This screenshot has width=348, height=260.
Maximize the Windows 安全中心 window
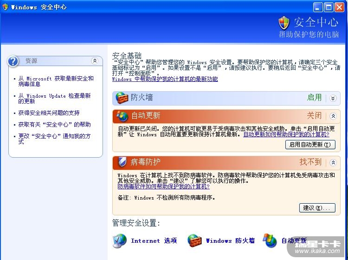(329, 7)
